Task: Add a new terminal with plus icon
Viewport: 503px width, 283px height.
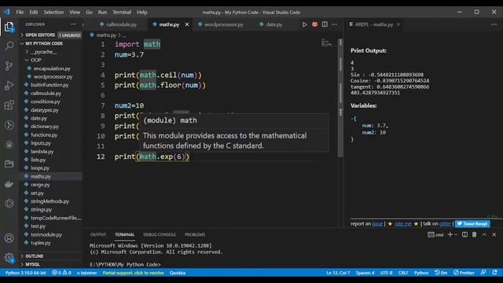Action: click(450, 234)
